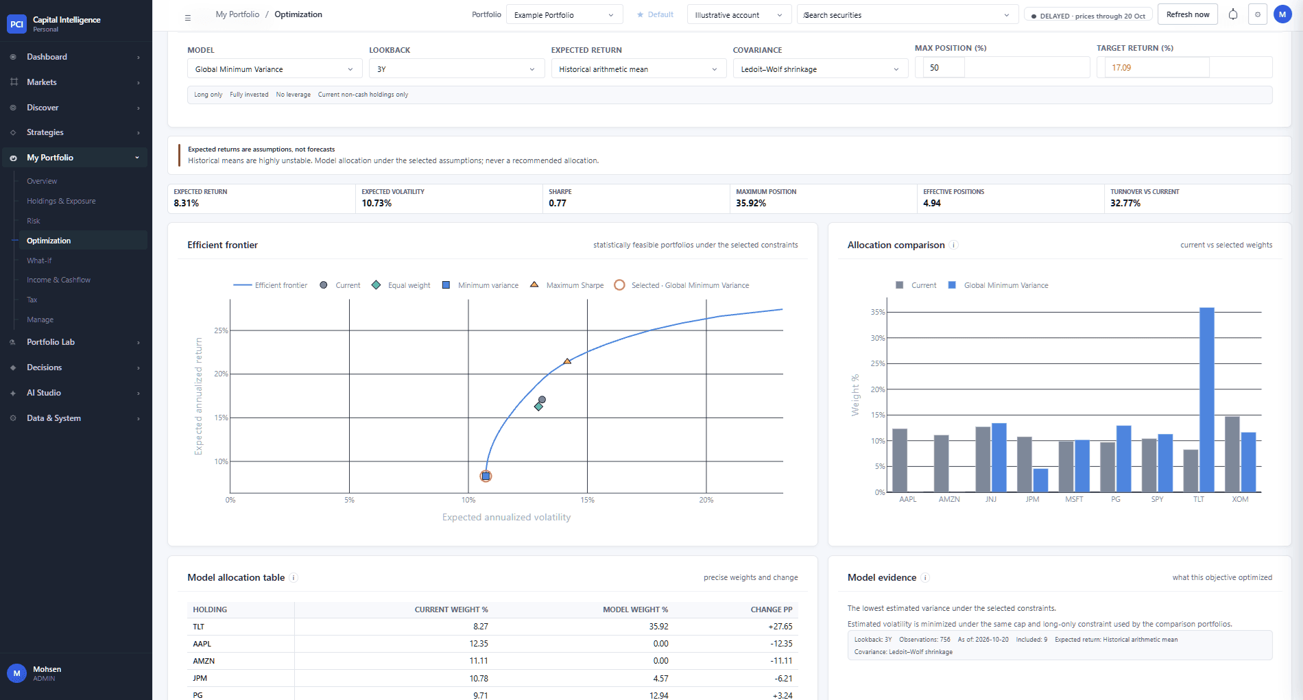1303x700 pixels.
Task: Open the user avatar M in top bar
Action: (x=1282, y=14)
